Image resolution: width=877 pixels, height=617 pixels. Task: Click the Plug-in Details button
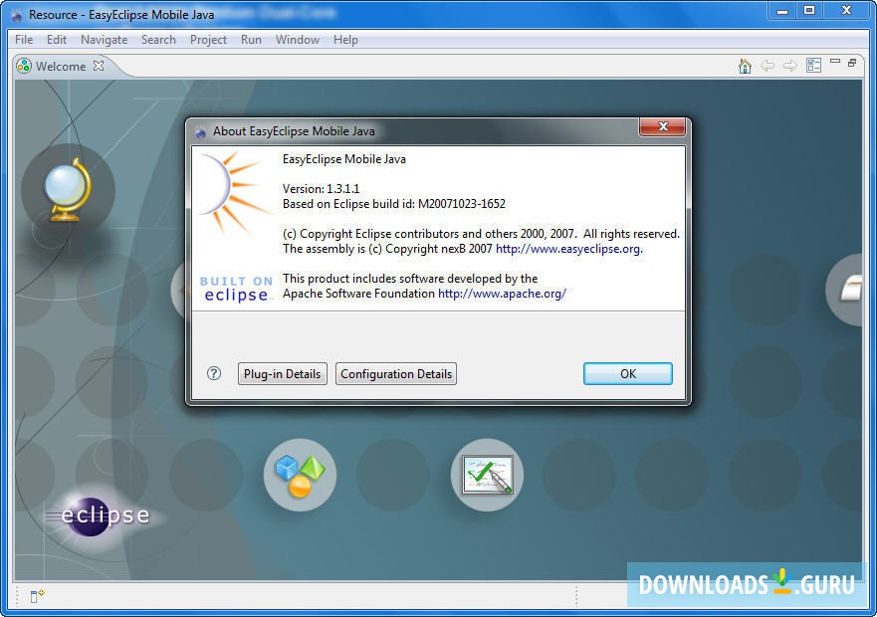283,373
